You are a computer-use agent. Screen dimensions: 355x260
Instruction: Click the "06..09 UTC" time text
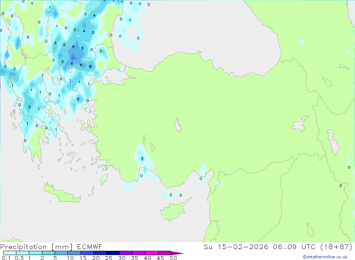click(x=294, y=247)
